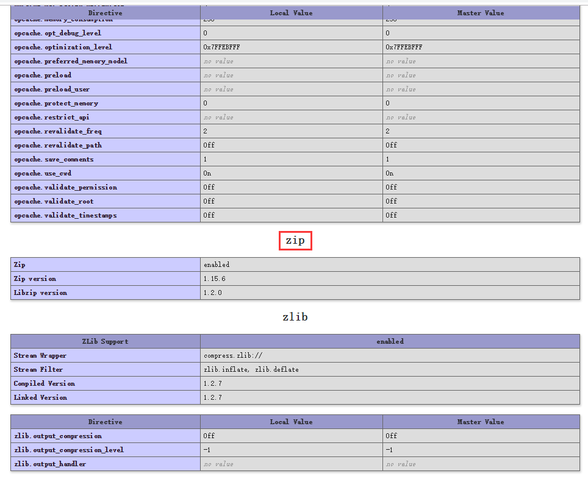This screenshot has height=479, width=588.
Task: Select the Libzip version value 1.2.0
Action: 212,293
